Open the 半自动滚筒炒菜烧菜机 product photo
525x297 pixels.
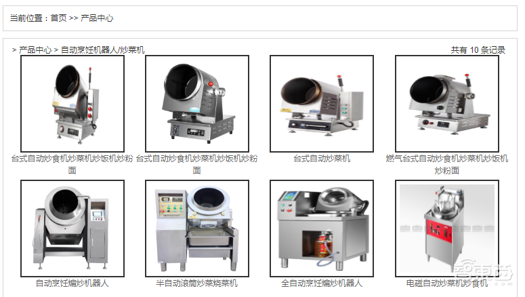(197, 229)
